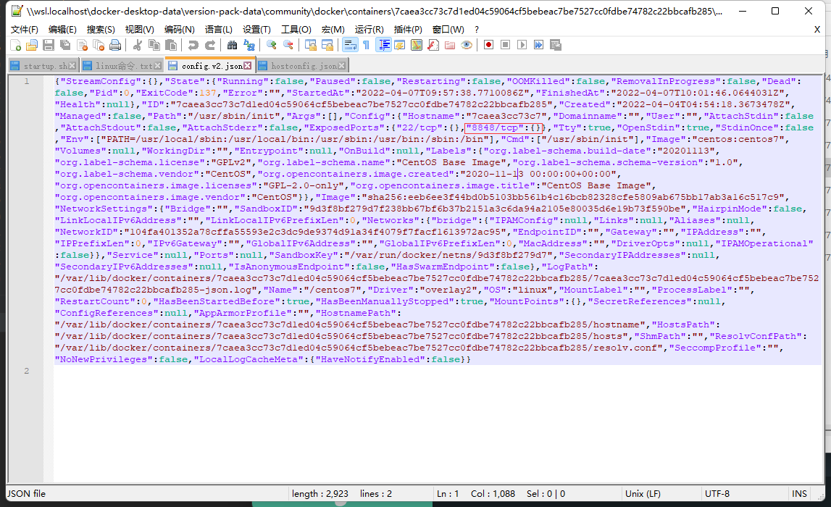Create a new file with toolbar icon
This screenshot has width=831, height=507.
click(x=16, y=45)
